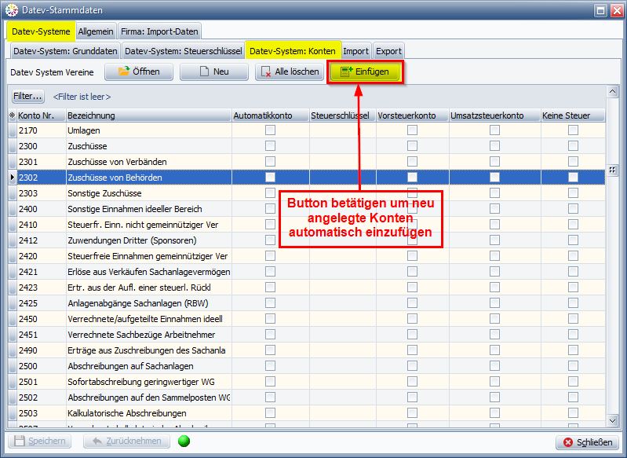
Task: Open the Export tab
Action: [388, 51]
